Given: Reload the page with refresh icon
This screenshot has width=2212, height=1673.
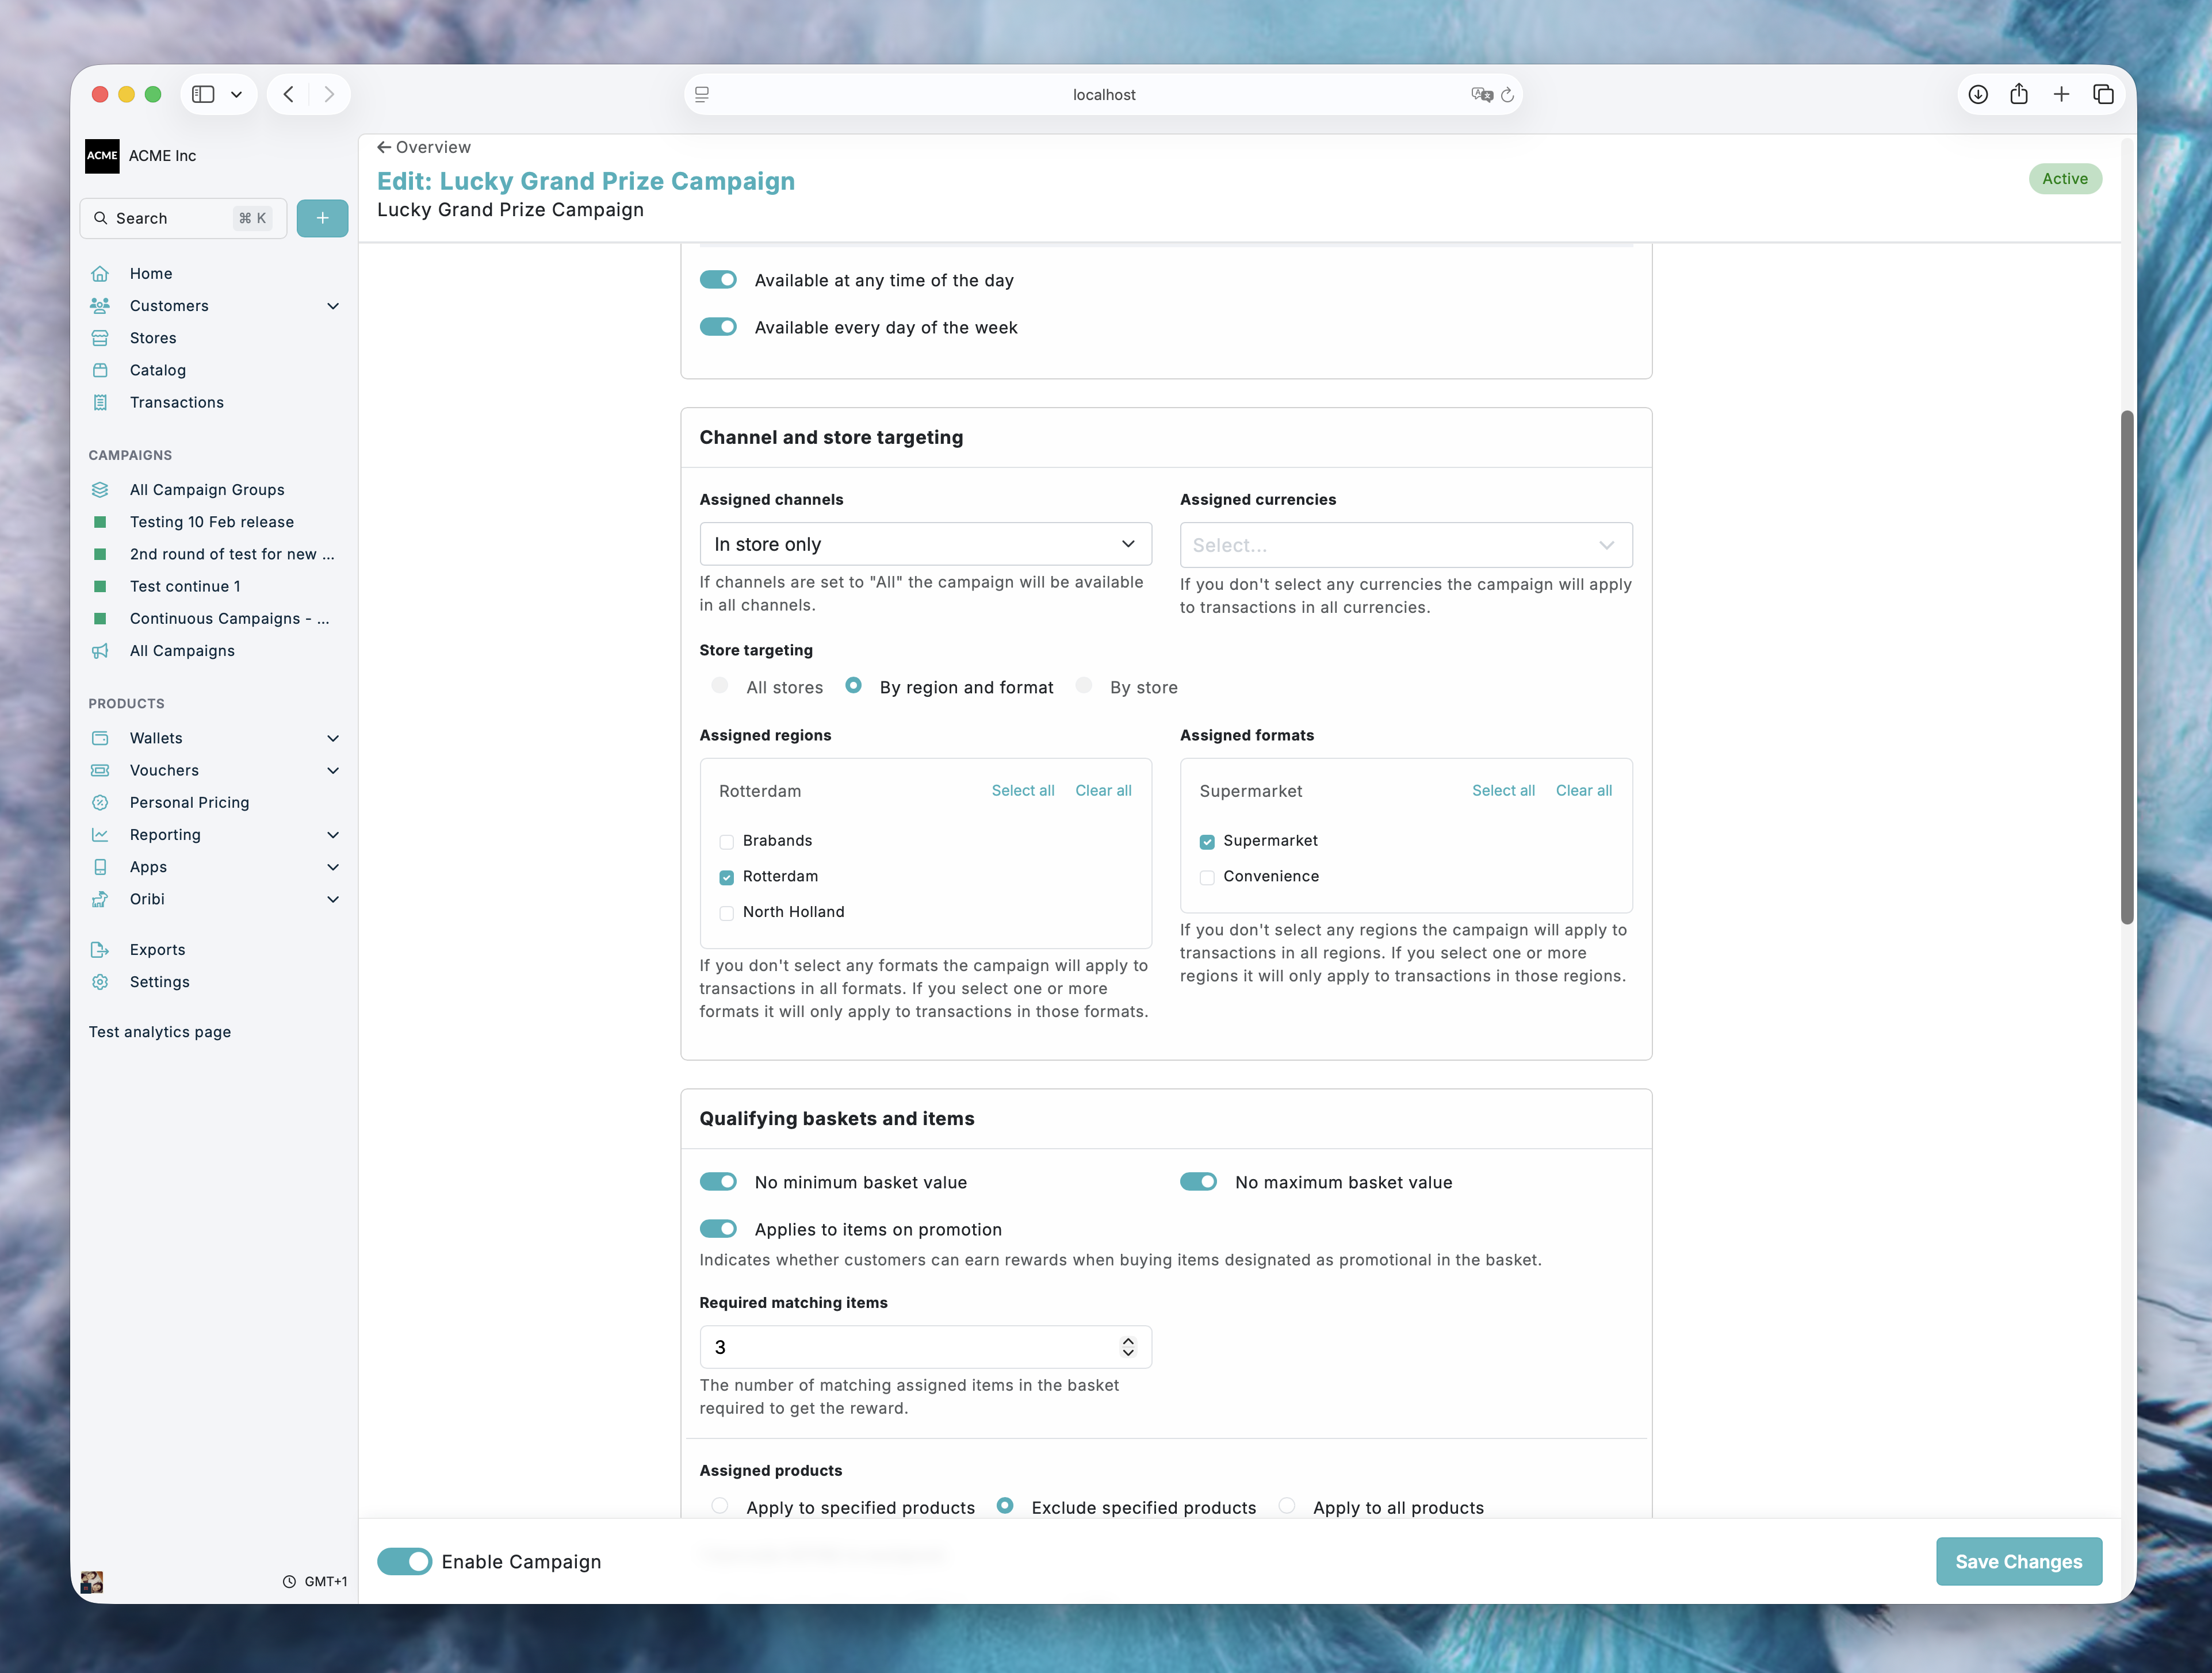Looking at the screenshot, I should click(x=1507, y=95).
